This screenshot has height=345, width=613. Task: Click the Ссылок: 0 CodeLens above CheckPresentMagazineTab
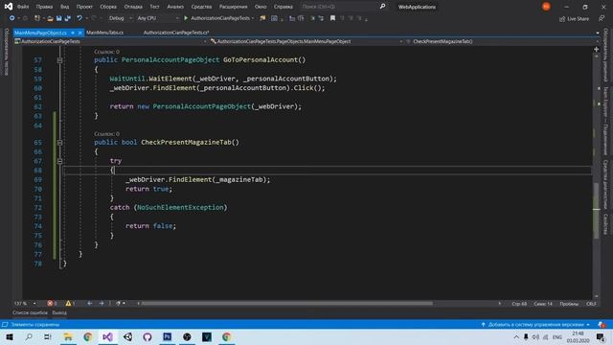click(x=106, y=134)
